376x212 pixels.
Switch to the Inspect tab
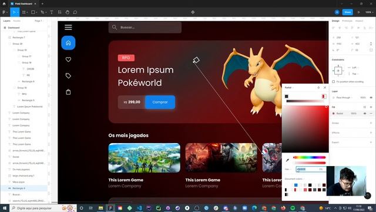[x=359, y=21]
